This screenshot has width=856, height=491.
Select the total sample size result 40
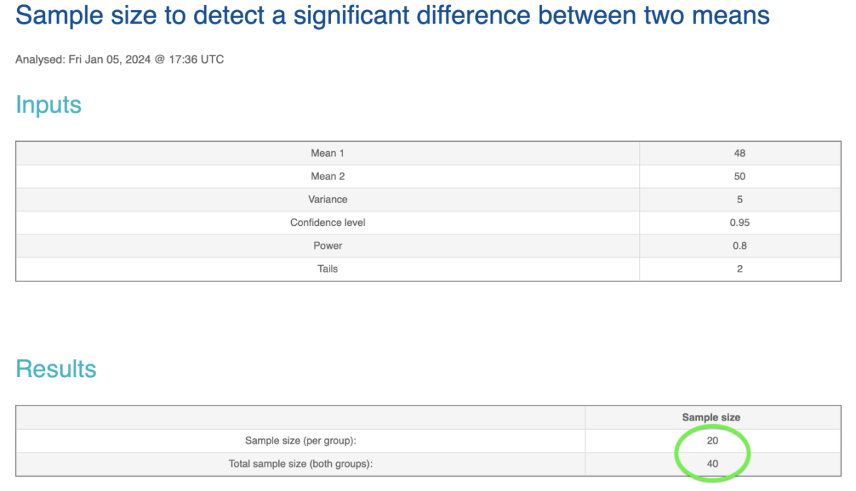tap(712, 464)
